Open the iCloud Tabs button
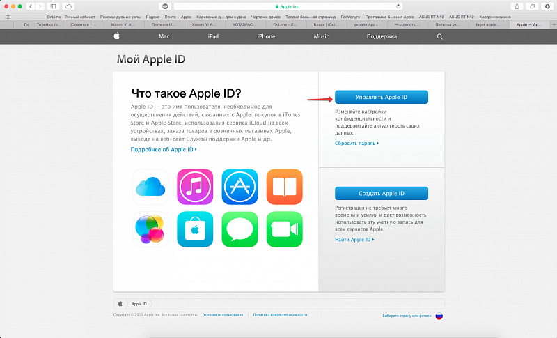This screenshot has height=338, width=557. (x=68, y=6)
